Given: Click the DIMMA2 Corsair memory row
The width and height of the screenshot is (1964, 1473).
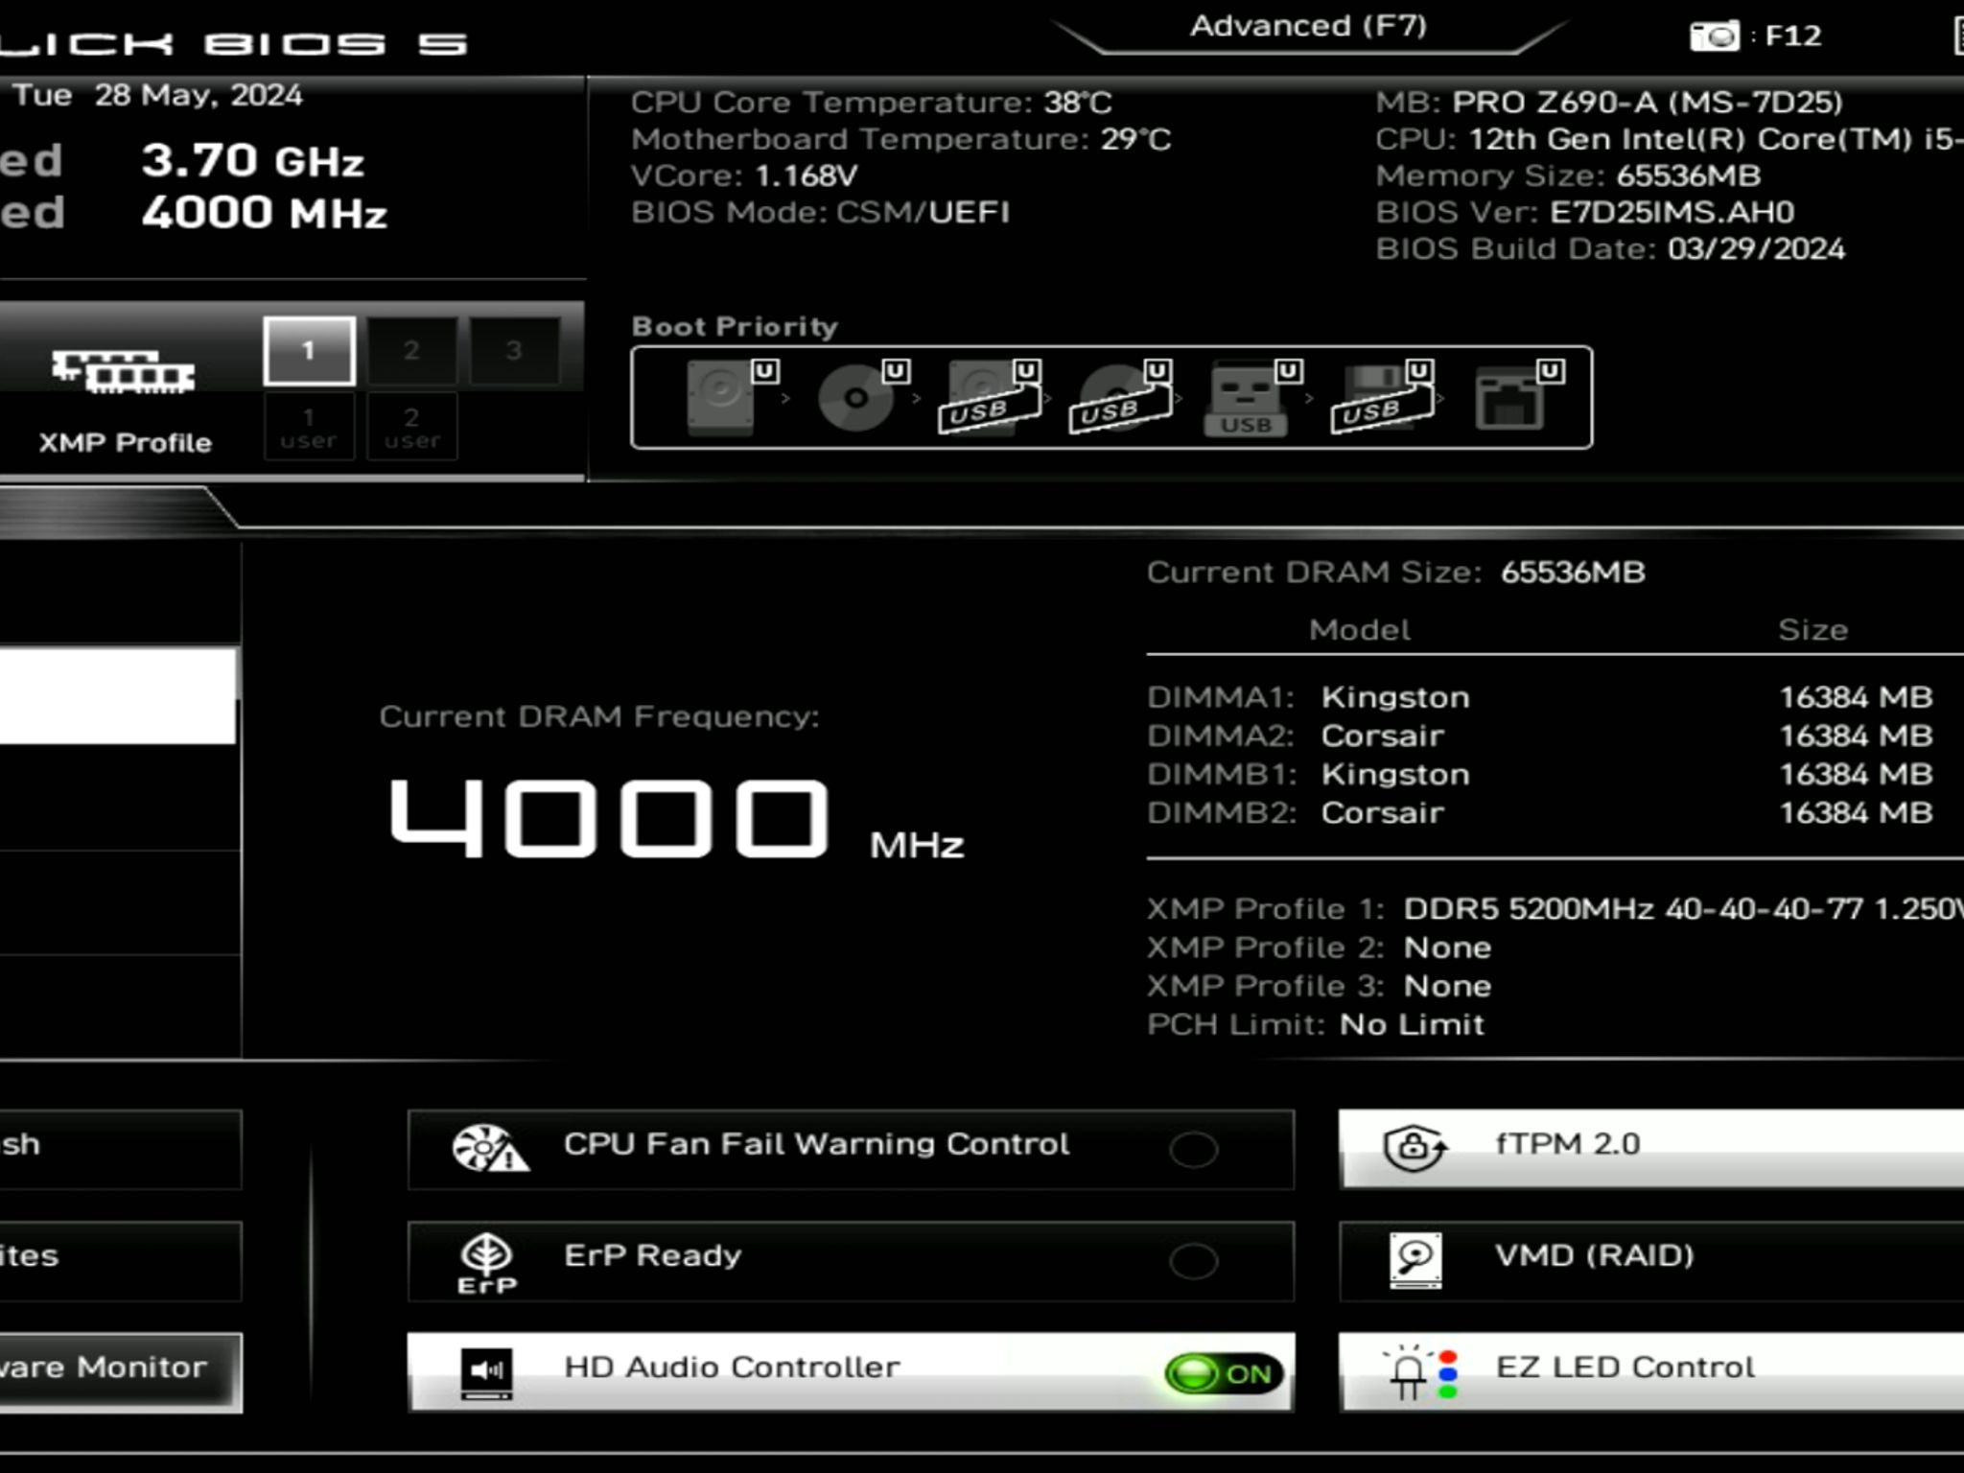Looking at the screenshot, I should point(1540,736).
